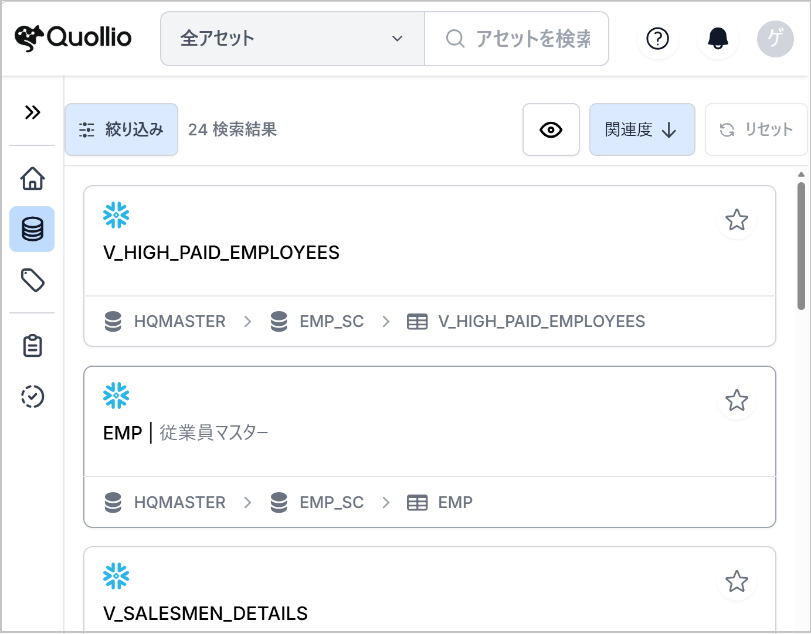Viewport: 811px width, 634px height.
Task: Click the Quollio logo
Action: click(73, 38)
